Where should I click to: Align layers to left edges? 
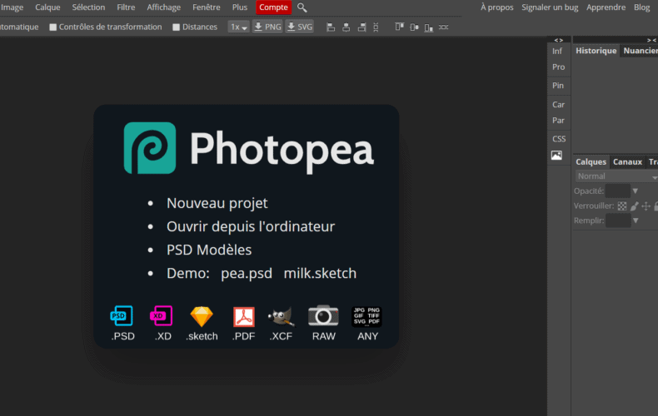tap(331, 27)
